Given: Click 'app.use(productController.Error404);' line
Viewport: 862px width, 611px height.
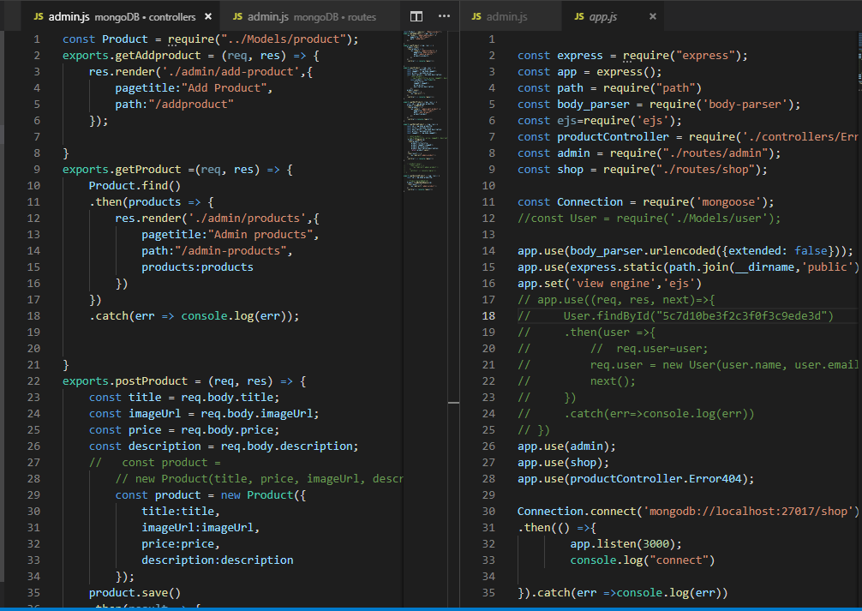Looking at the screenshot, I should (636, 478).
